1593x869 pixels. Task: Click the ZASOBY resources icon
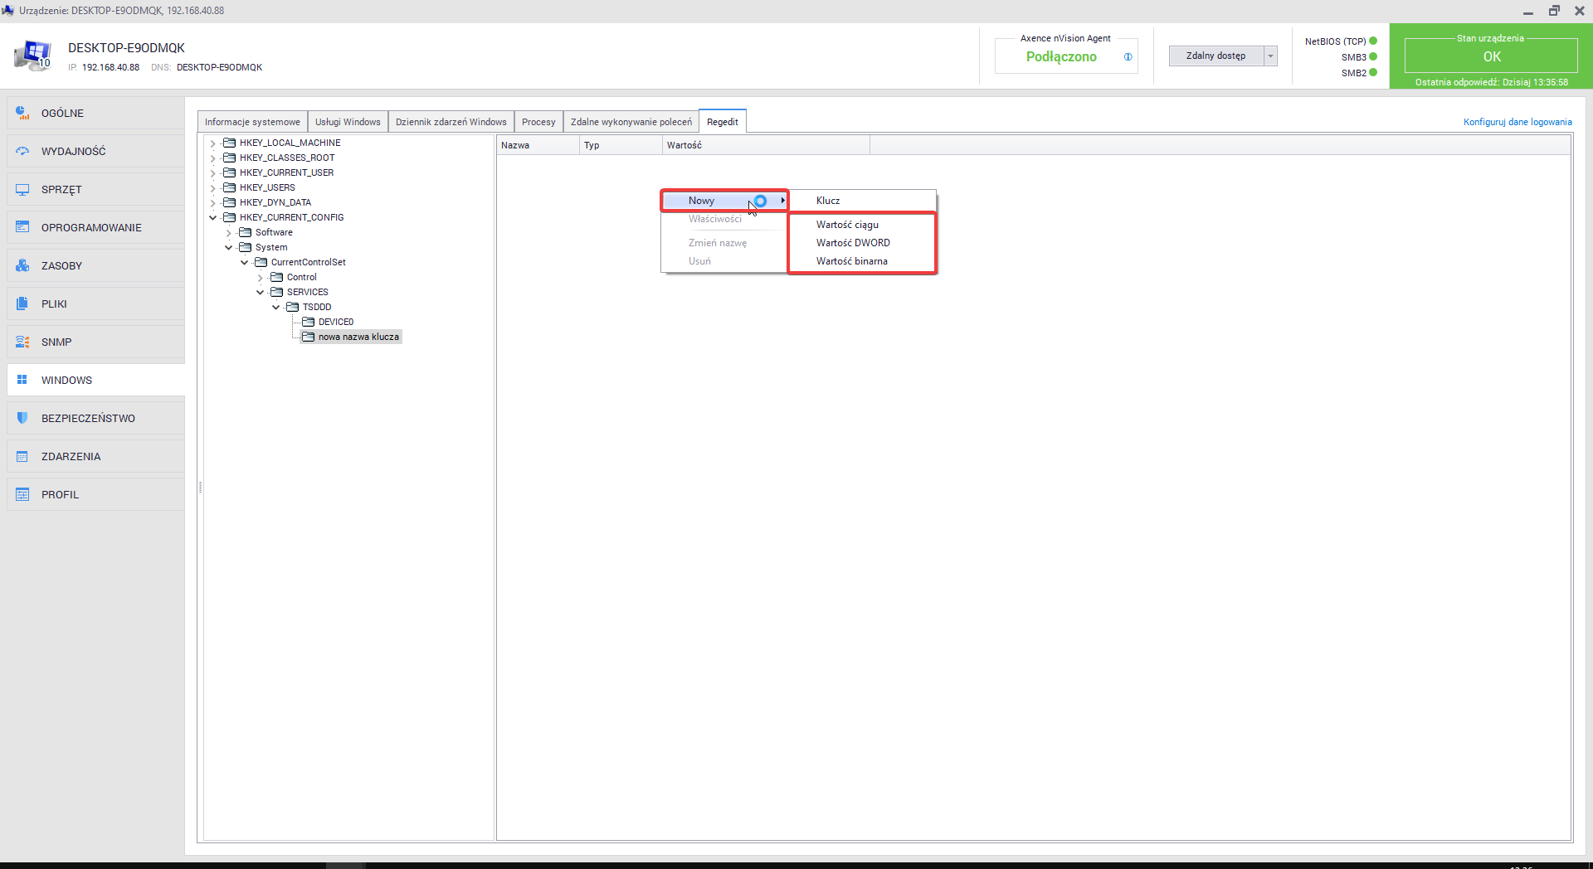[x=22, y=265]
